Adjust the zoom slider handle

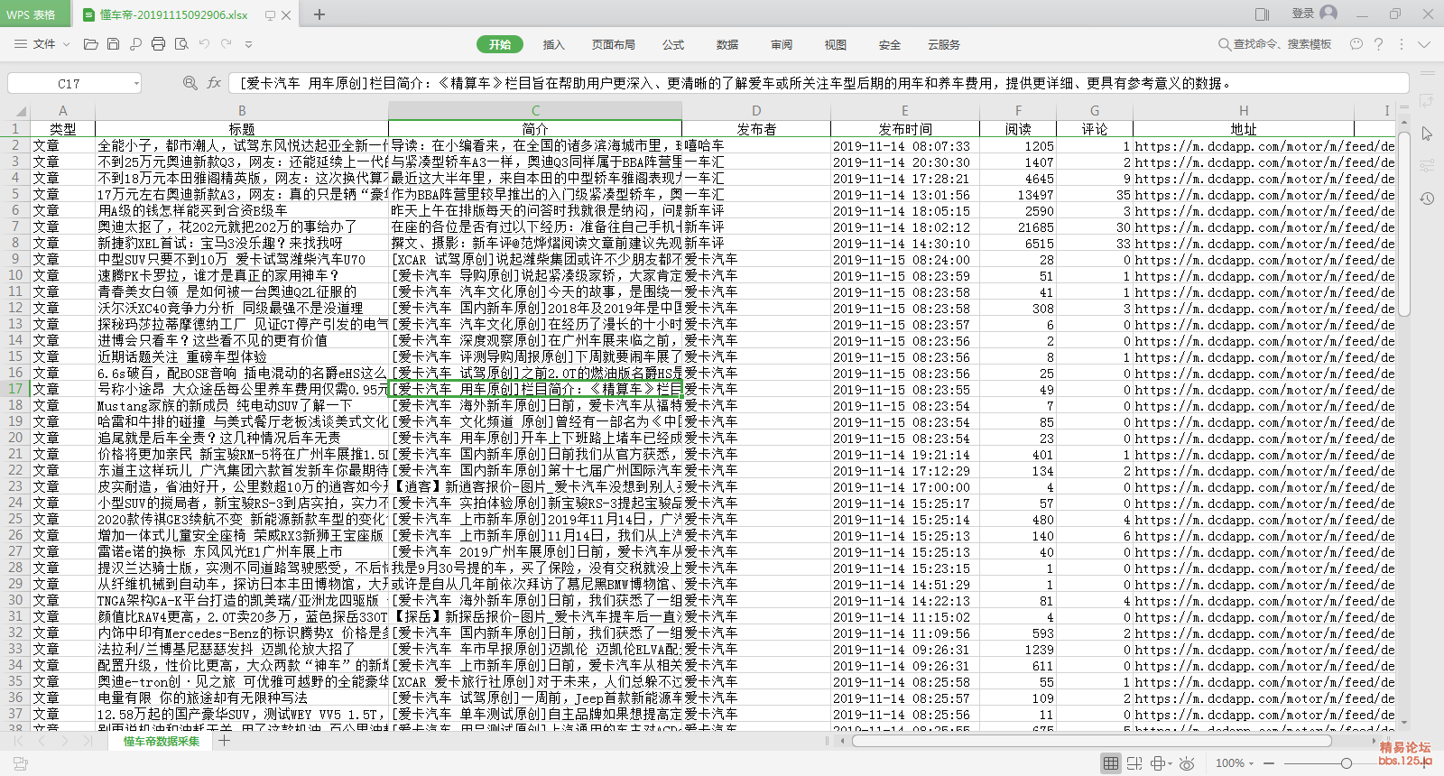(x=1346, y=763)
